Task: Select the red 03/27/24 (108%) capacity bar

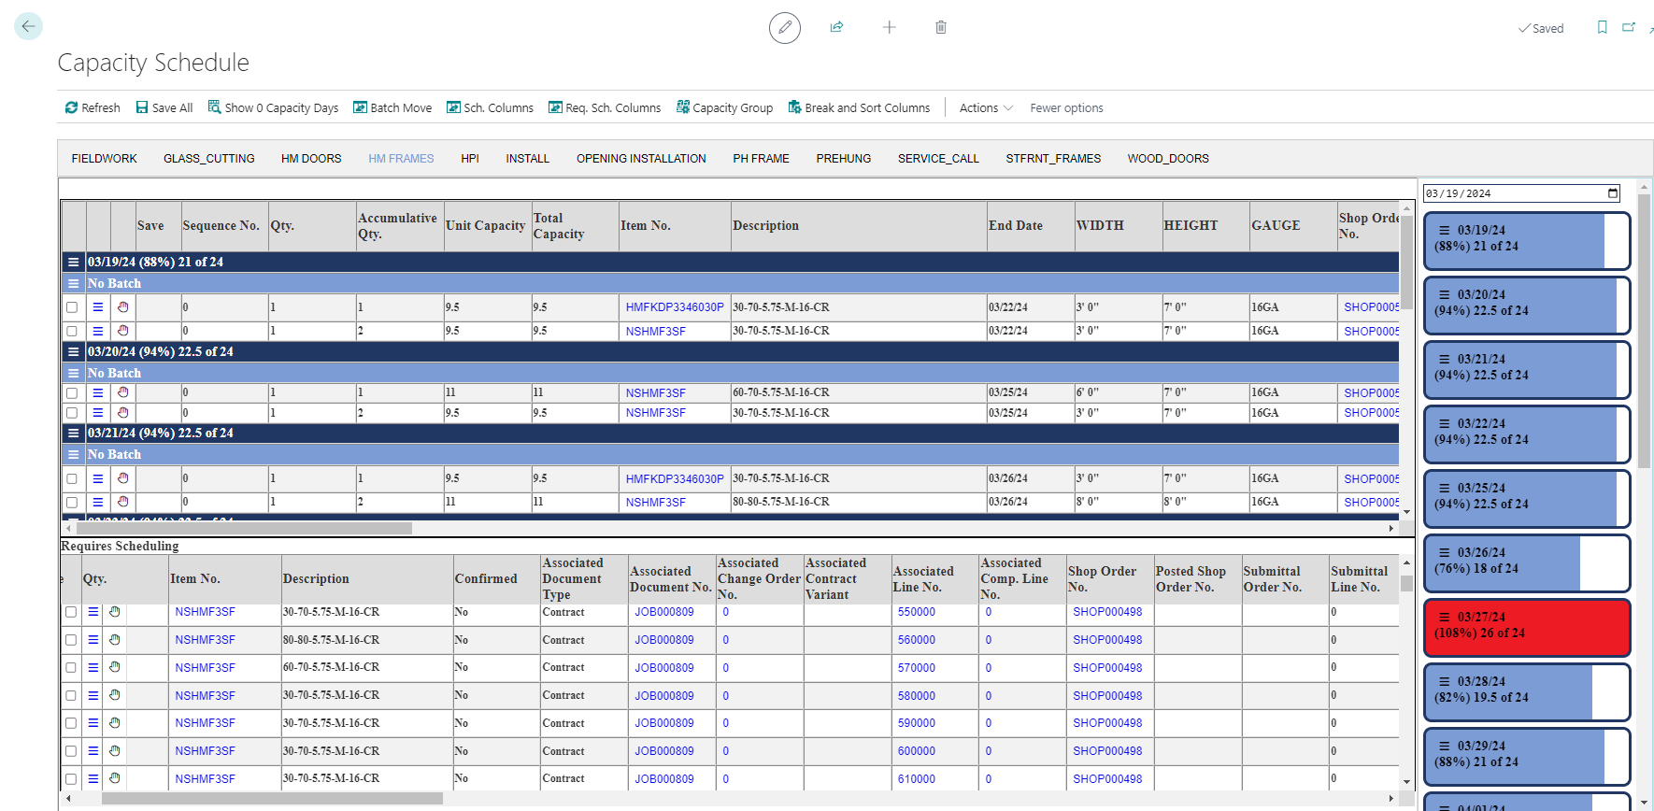Action: click(x=1526, y=626)
